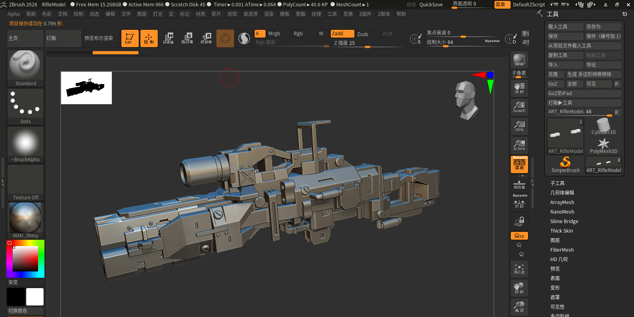The height and width of the screenshot is (317, 634).
Task: Activate the Edit mode button
Action: pyautogui.click(x=130, y=38)
